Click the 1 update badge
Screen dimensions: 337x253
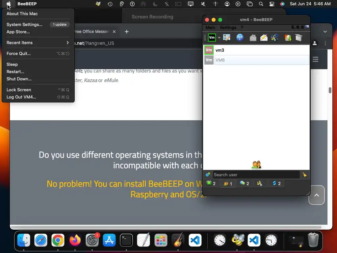(x=60, y=24)
